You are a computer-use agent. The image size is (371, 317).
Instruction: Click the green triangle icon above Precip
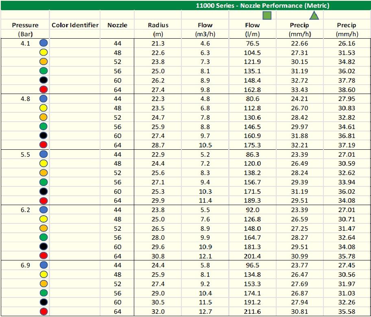(314, 15)
